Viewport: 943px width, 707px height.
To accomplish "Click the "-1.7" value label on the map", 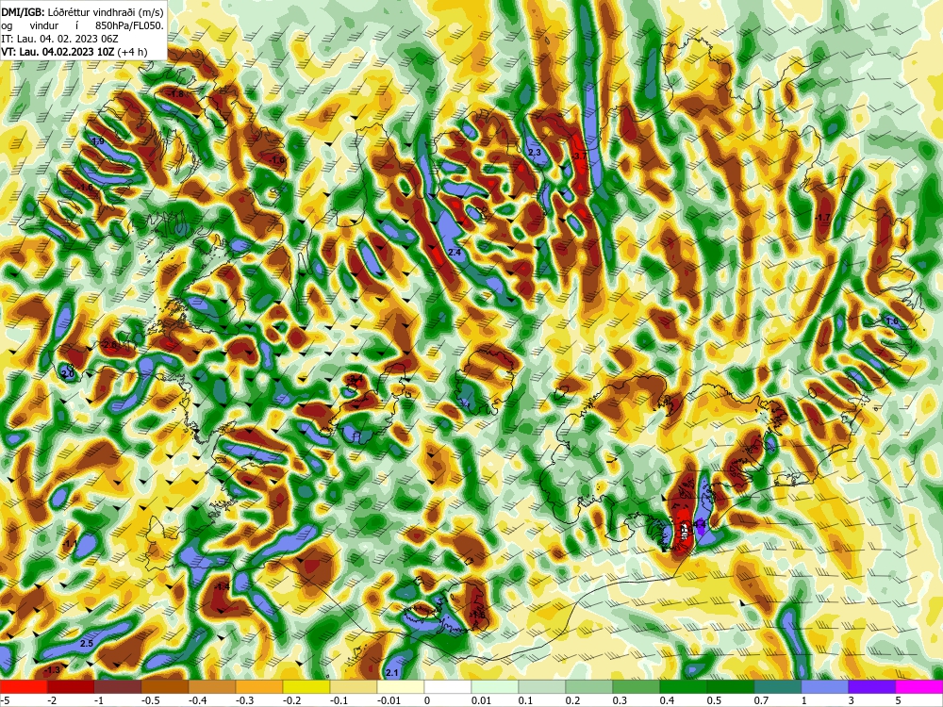I will tap(822, 218).
